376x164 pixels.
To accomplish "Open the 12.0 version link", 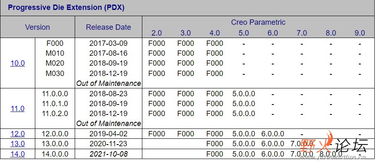I will 17,134.
